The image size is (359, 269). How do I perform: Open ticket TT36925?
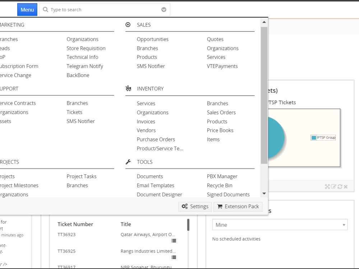(66, 251)
